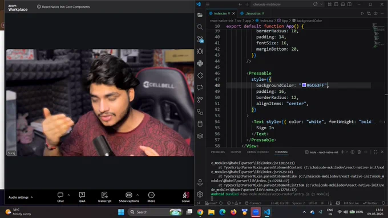Change file encoding via UTF-8

tap(313, 203)
